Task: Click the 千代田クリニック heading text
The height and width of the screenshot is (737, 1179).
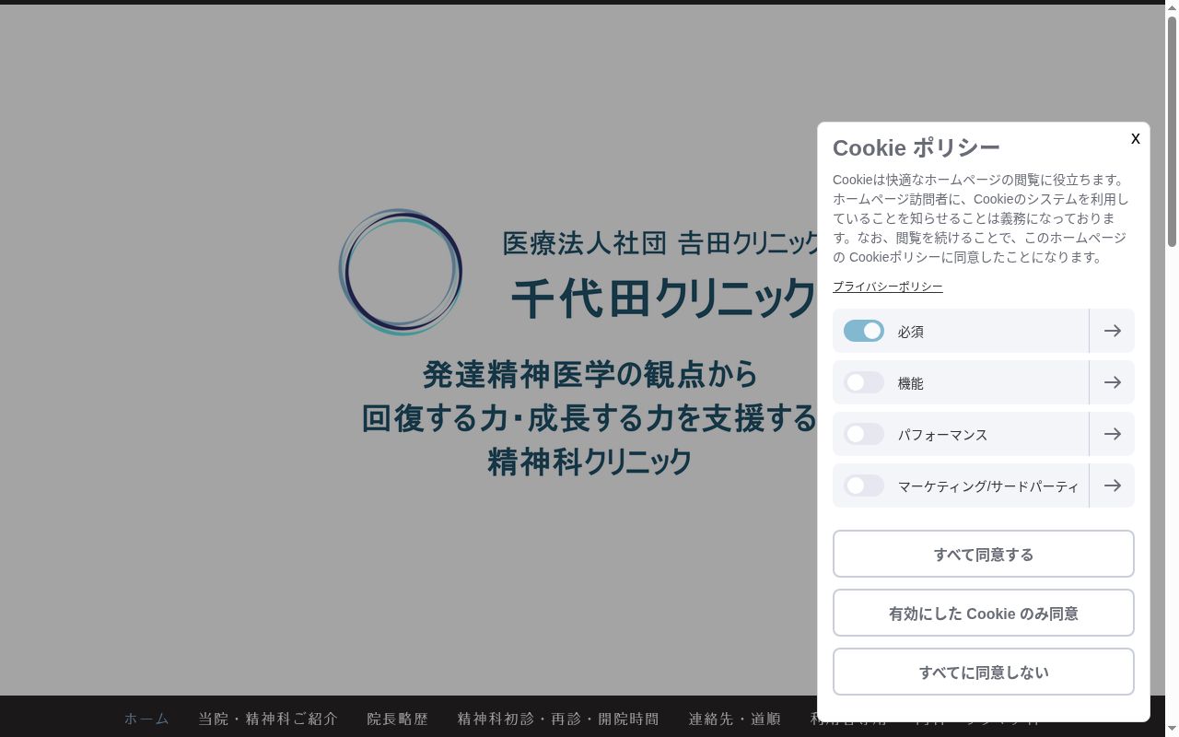Action: click(x=663, y=298)
